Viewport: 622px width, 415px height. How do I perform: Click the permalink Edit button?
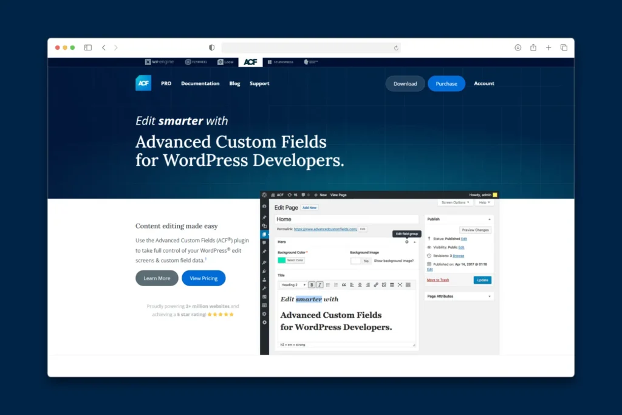click(363, 229)
